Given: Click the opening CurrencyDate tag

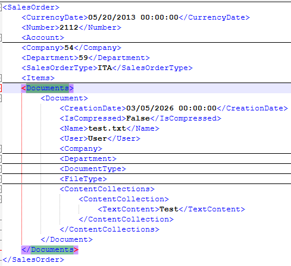Looking at the screenshot, I should (55, 17).
